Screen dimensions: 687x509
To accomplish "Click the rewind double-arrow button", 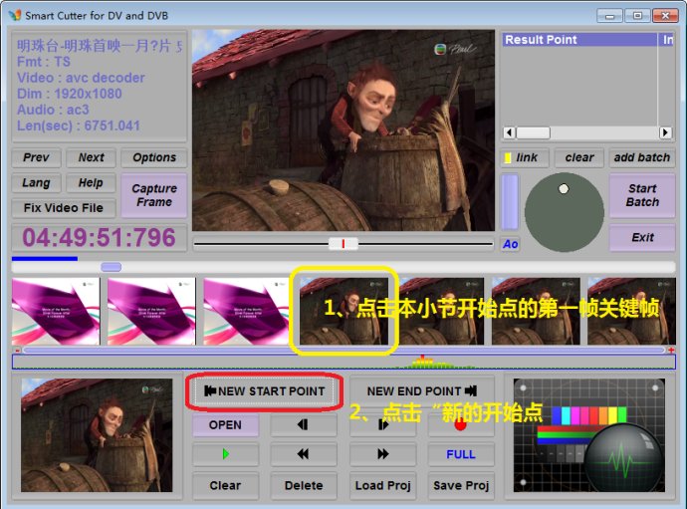I will click(304, 454).
